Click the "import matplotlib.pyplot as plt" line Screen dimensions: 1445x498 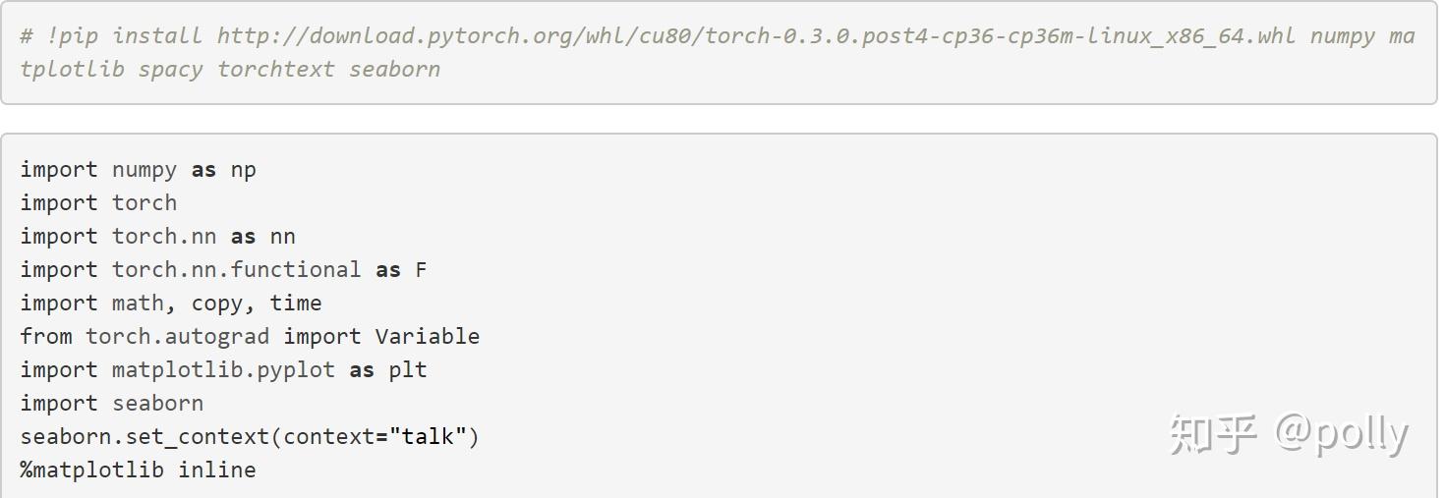pyautogui.click(x=223, y=370)
